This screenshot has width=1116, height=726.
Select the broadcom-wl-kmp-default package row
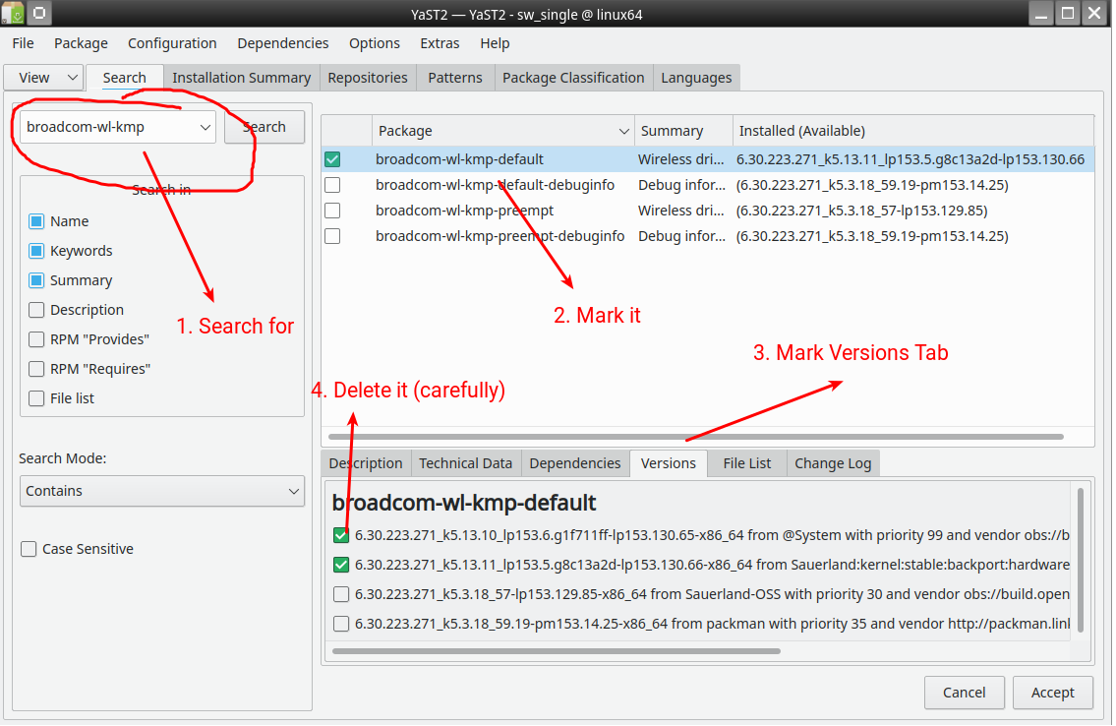point(708,159)
